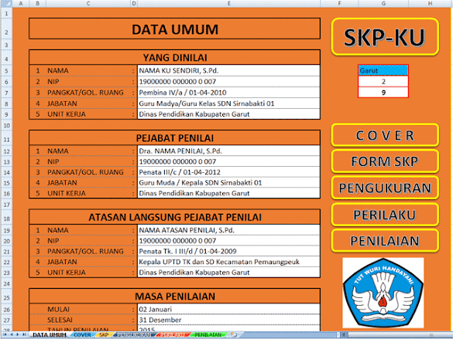Select column G header
This screenshot has width=453, height=339.
pos(383,3)
